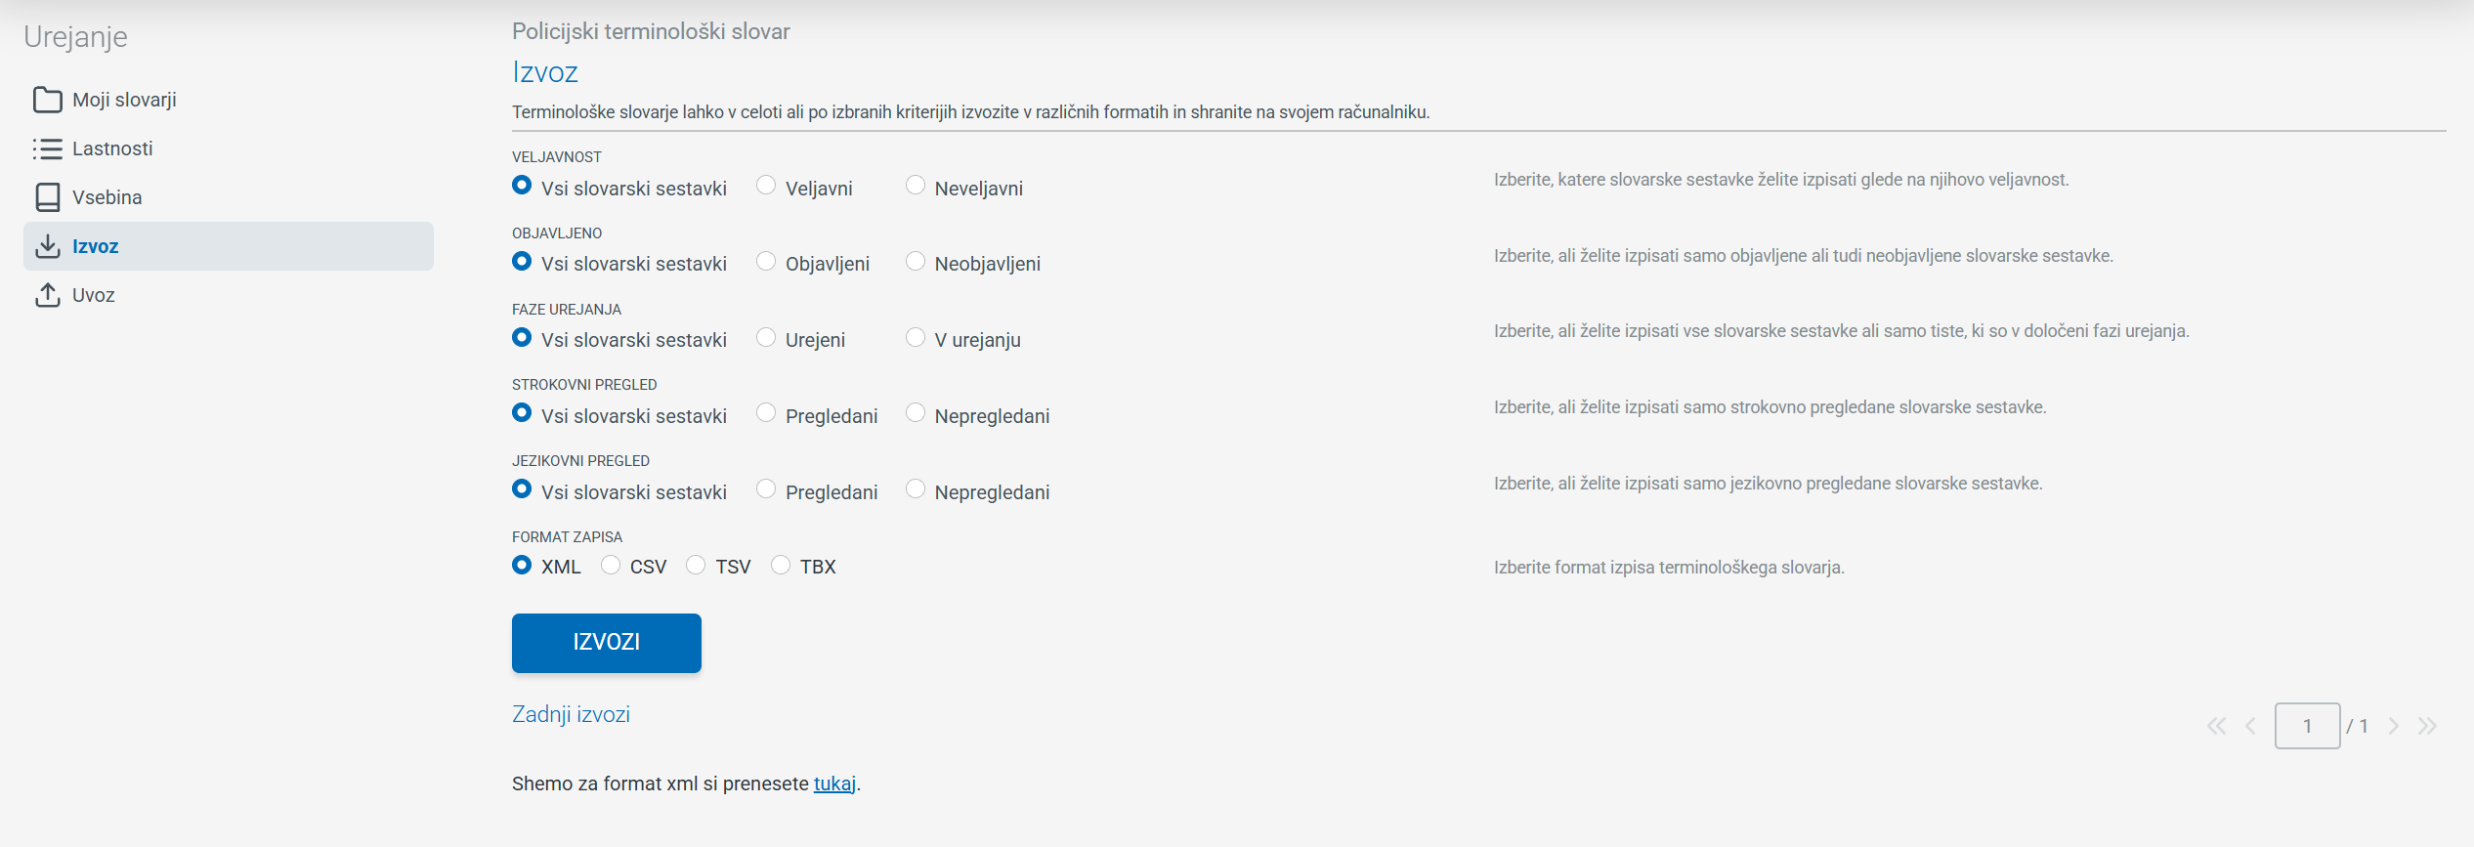
Task: Select the Veljavni radio button
Action: click(x=766, y=186)
